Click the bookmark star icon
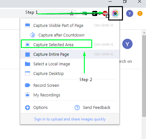The width and height of the screenshot is (146, 139). 72,13
